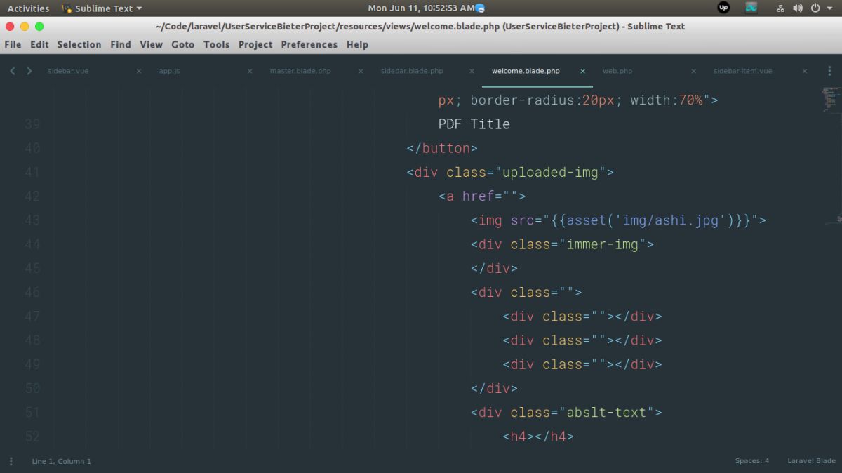This screenshot has height=473, width=842.
Task: Switch to the web.php tab
Action: tap(617, 71)
